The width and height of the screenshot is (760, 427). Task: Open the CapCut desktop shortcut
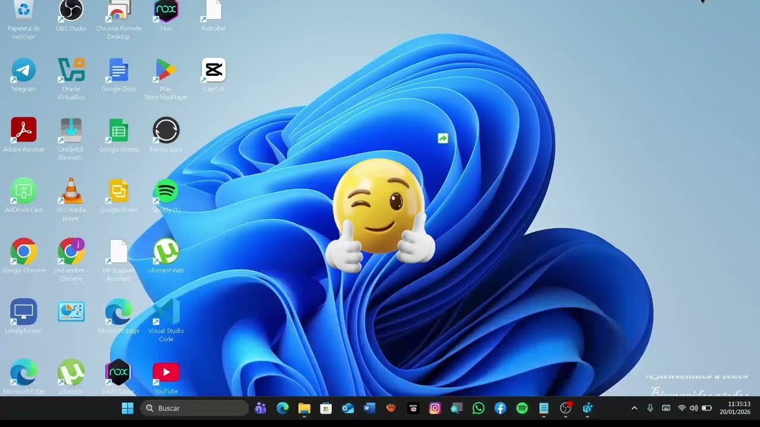(x=213, y=71)
